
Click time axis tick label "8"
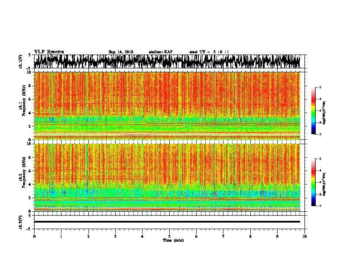[250, 236]
